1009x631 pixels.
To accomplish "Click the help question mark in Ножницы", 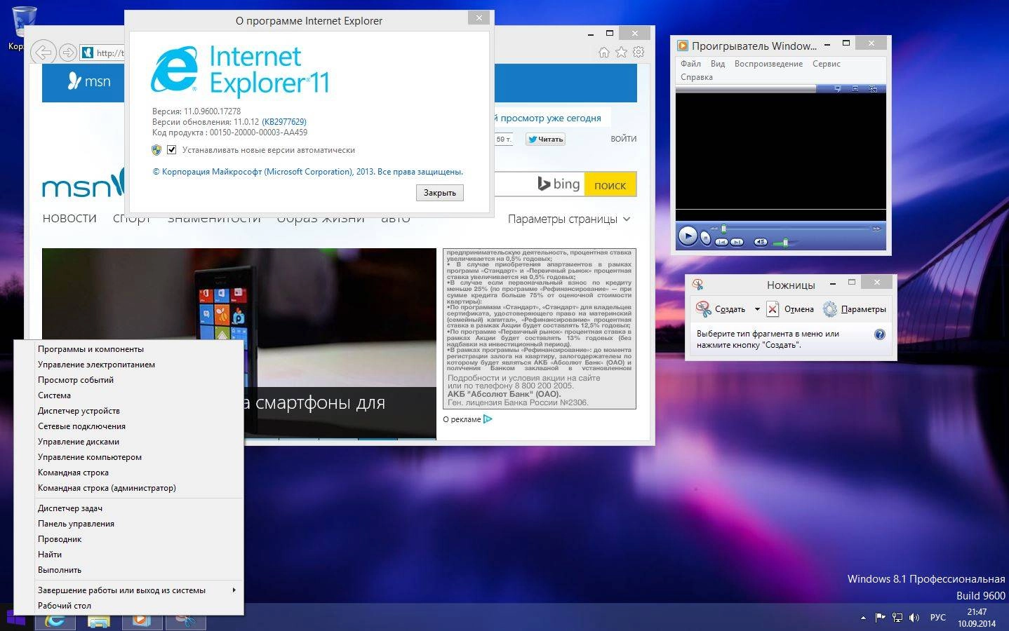I will coord(880,334).
